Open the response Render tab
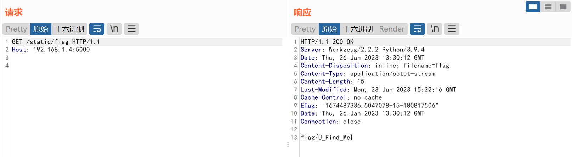This screenshot has width=572, height=157. coord(392,29)
